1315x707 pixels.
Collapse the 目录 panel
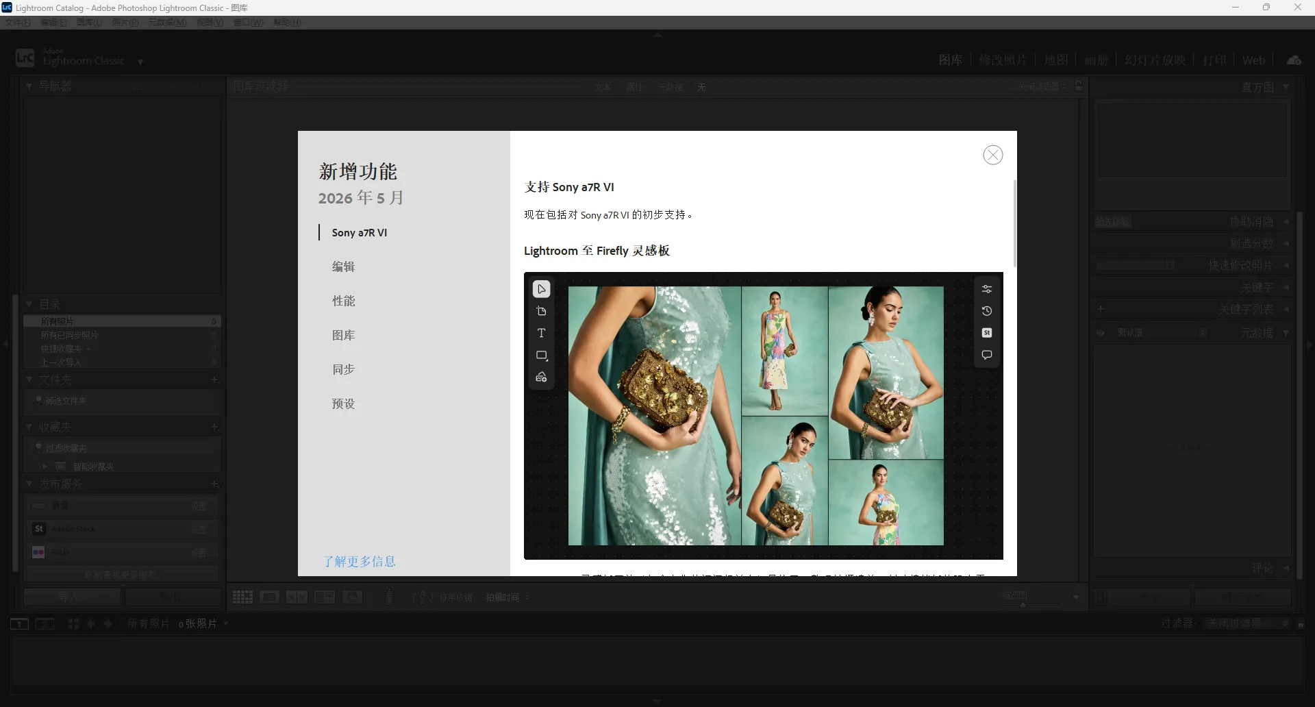coord(29,303)
